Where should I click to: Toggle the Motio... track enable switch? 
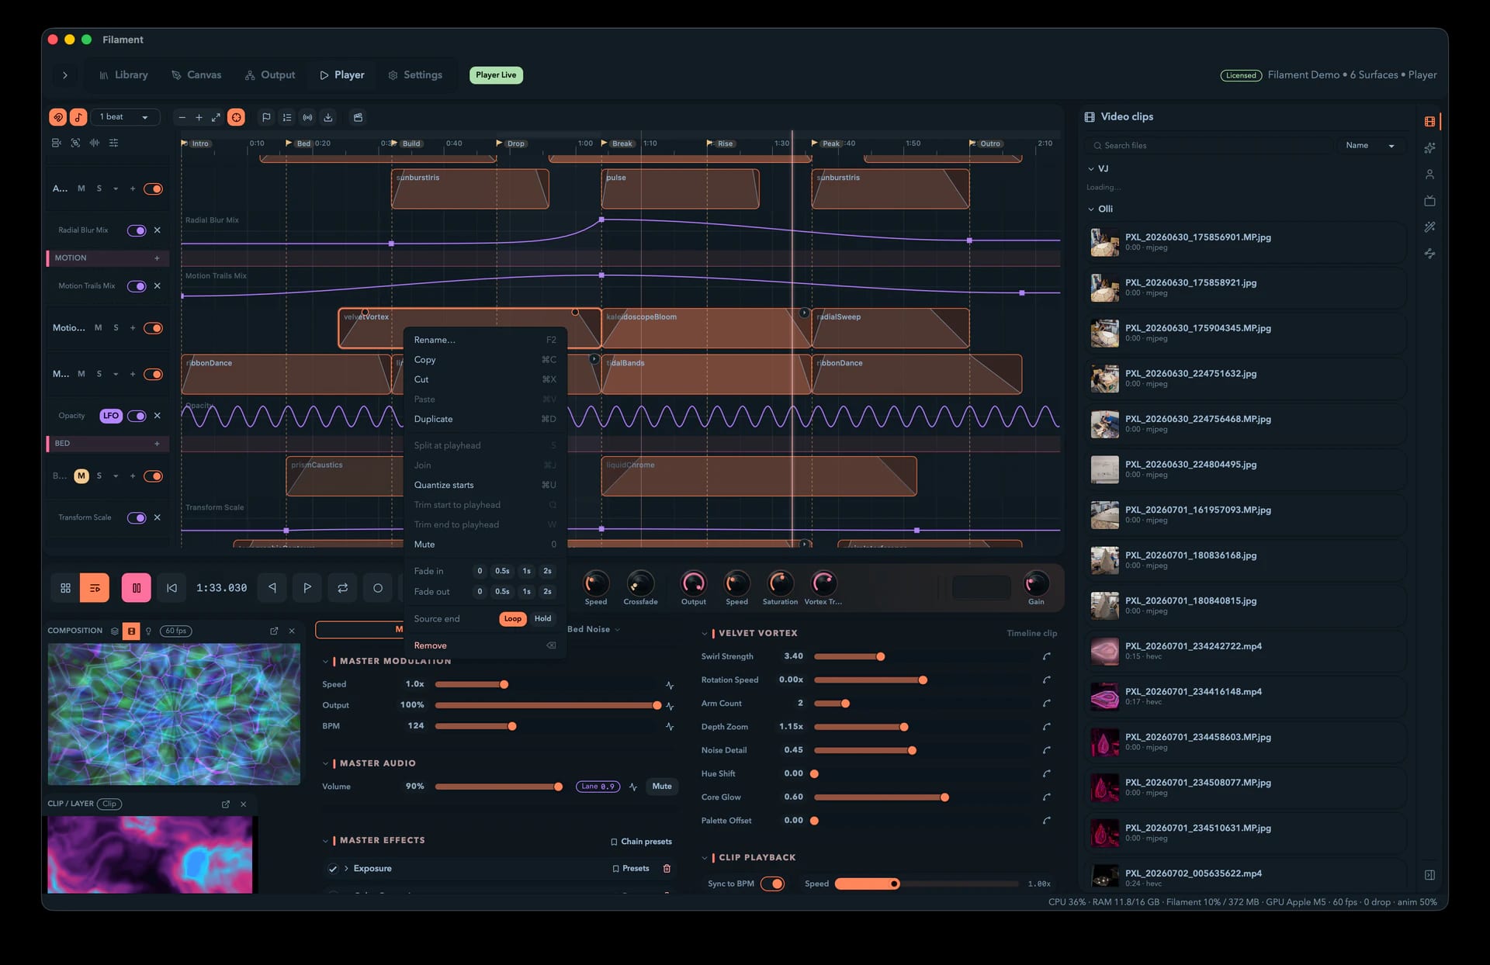154,328
